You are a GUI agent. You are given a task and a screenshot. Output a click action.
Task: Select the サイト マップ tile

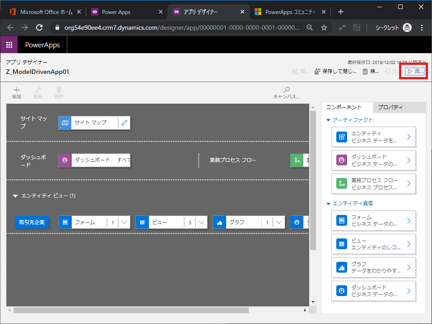pyautogui.click(x=94, y=123)
